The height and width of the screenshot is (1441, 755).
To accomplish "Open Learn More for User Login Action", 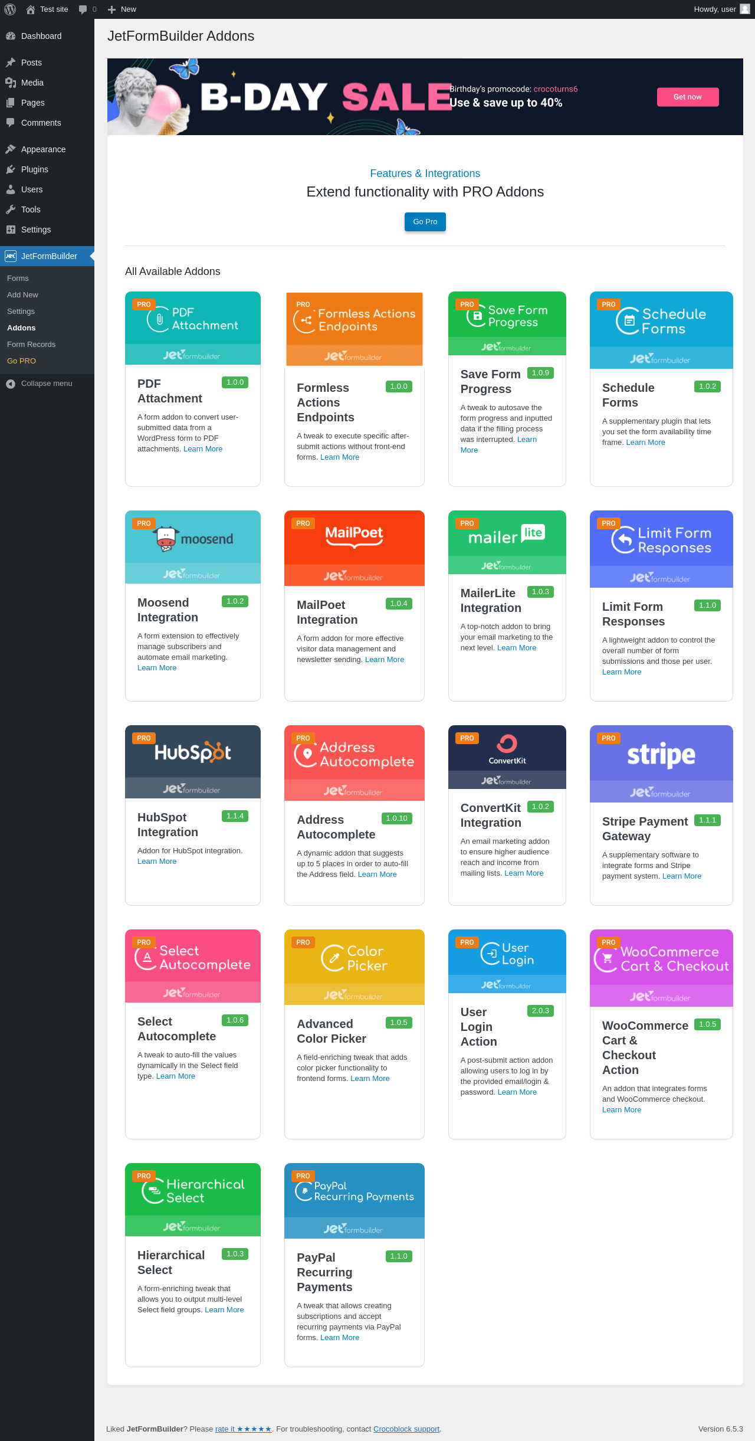I will pyautogui.click(x=517, y=1092).
